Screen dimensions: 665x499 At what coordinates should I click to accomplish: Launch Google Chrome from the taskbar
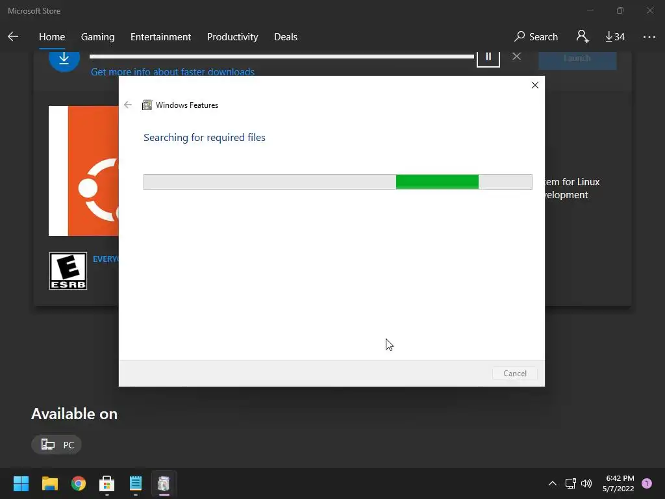click(79, 483)
